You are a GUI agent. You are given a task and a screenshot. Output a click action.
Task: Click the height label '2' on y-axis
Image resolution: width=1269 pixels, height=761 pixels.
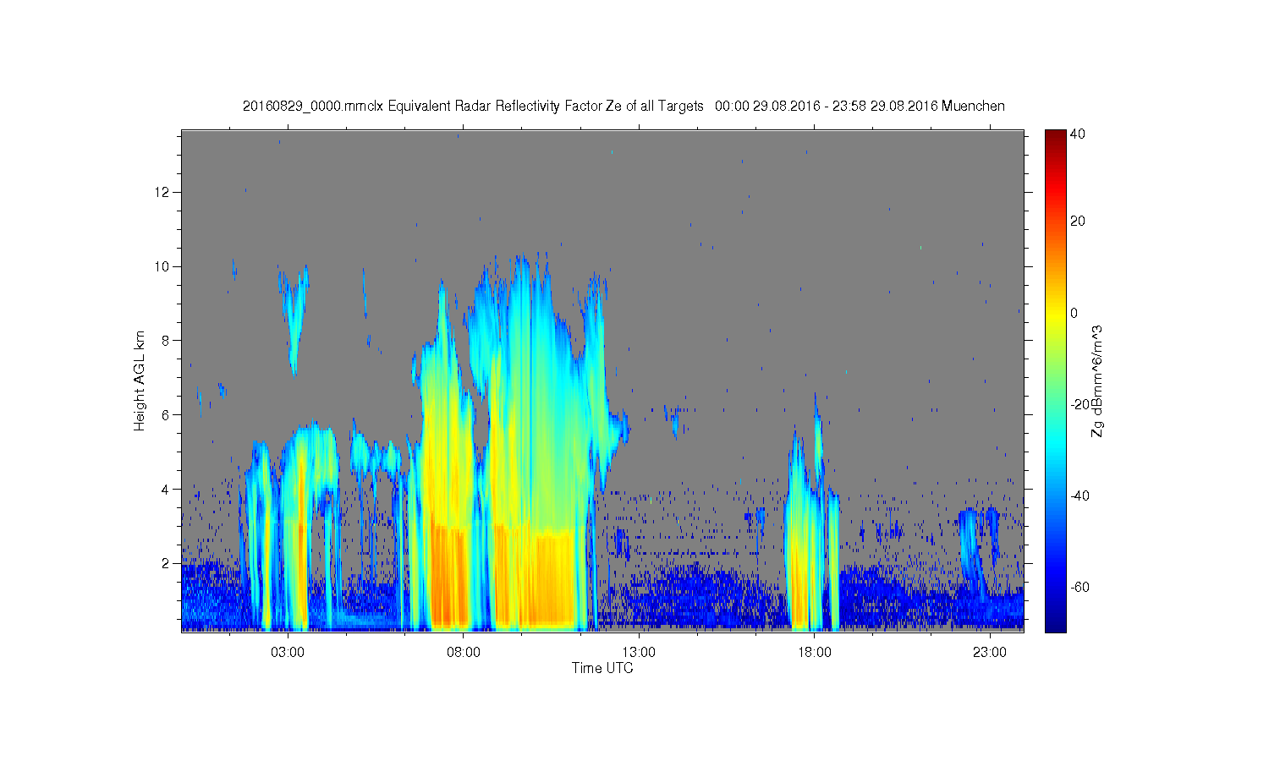(166, 564)
